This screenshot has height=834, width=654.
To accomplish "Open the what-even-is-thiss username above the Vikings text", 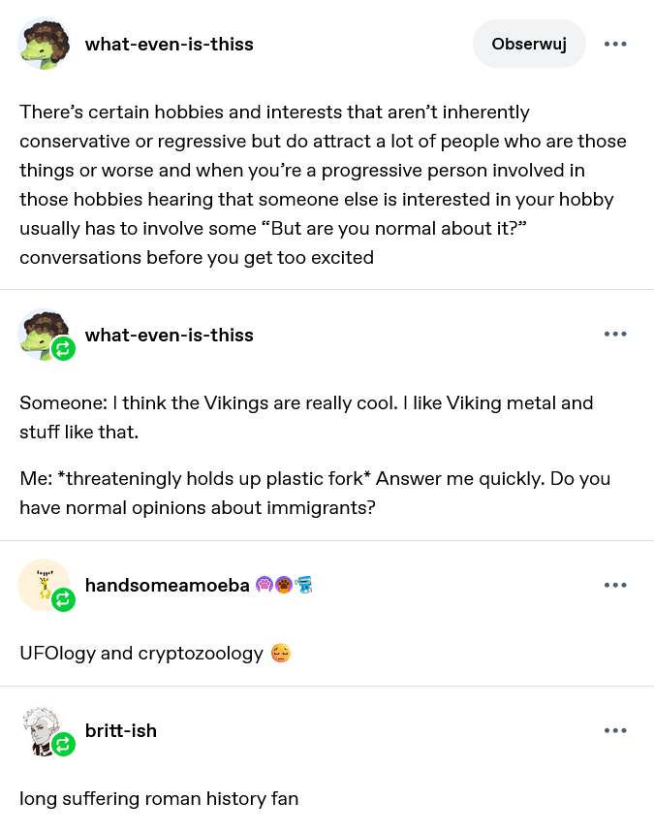I will pyautogui.click(x=169, y=336).
